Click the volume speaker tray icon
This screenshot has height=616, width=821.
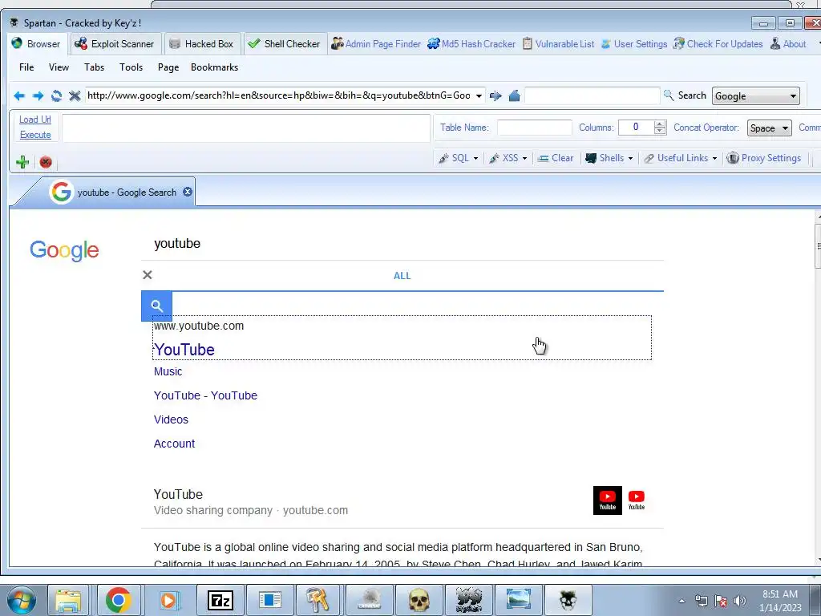coord(740,601)
